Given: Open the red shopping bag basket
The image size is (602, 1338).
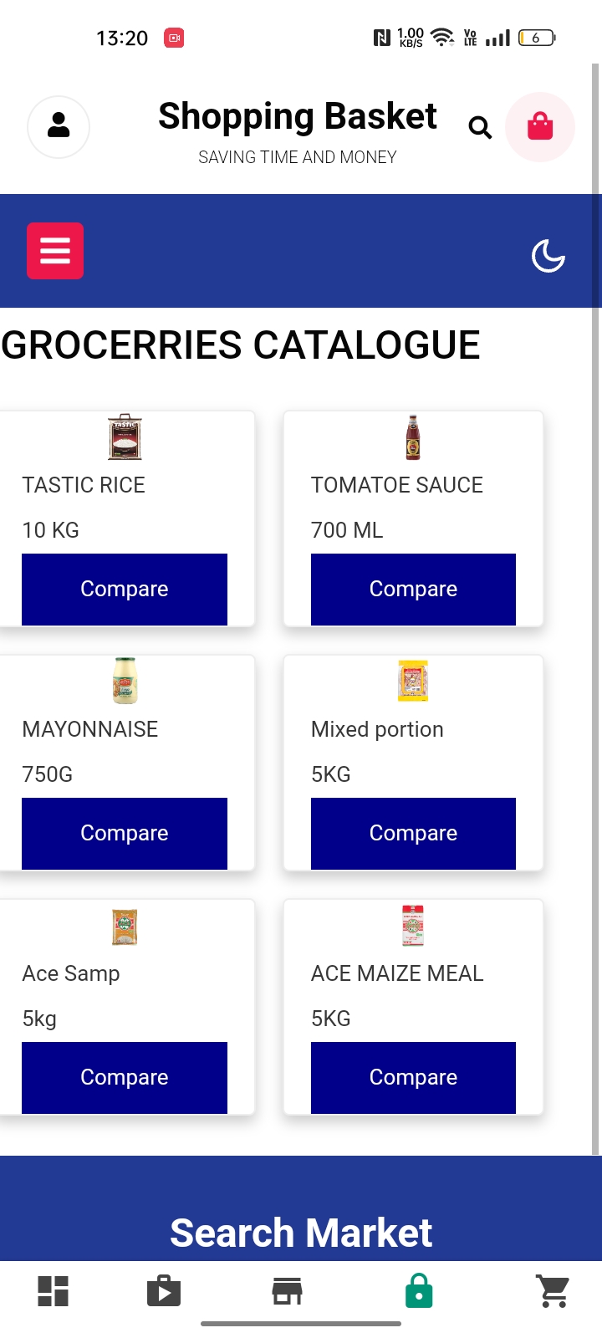Looking at the screenshot, I should click(x=540, y=127).
